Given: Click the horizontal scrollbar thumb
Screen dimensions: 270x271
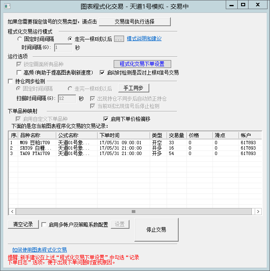Looking at the screenshot, I should point(134,212).
